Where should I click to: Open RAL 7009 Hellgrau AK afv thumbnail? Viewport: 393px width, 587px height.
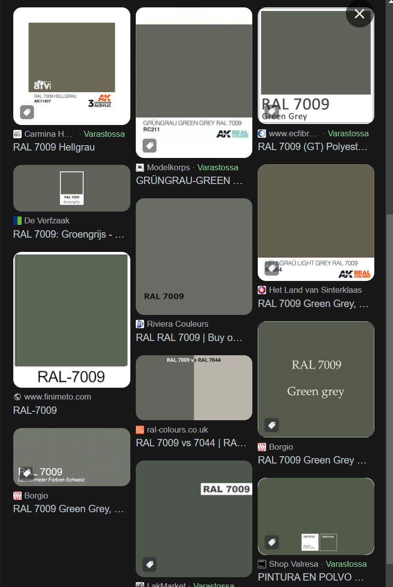(72, 66)
